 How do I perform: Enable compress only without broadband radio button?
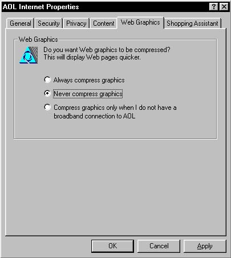tap(47, 107)
